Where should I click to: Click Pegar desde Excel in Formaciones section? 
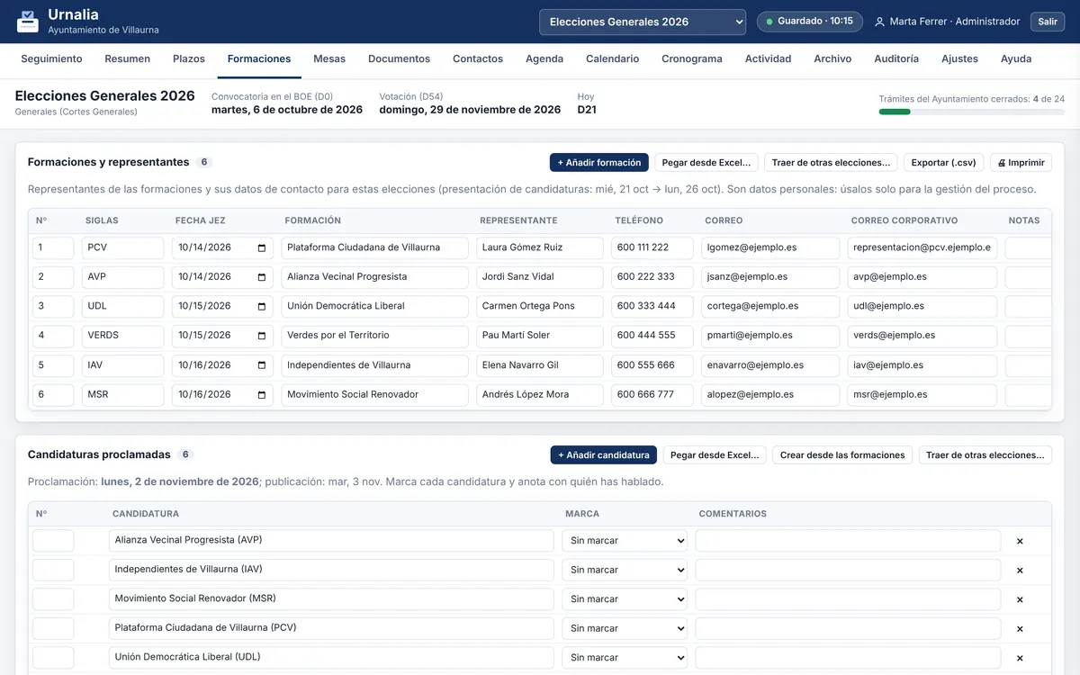point(706,163)
